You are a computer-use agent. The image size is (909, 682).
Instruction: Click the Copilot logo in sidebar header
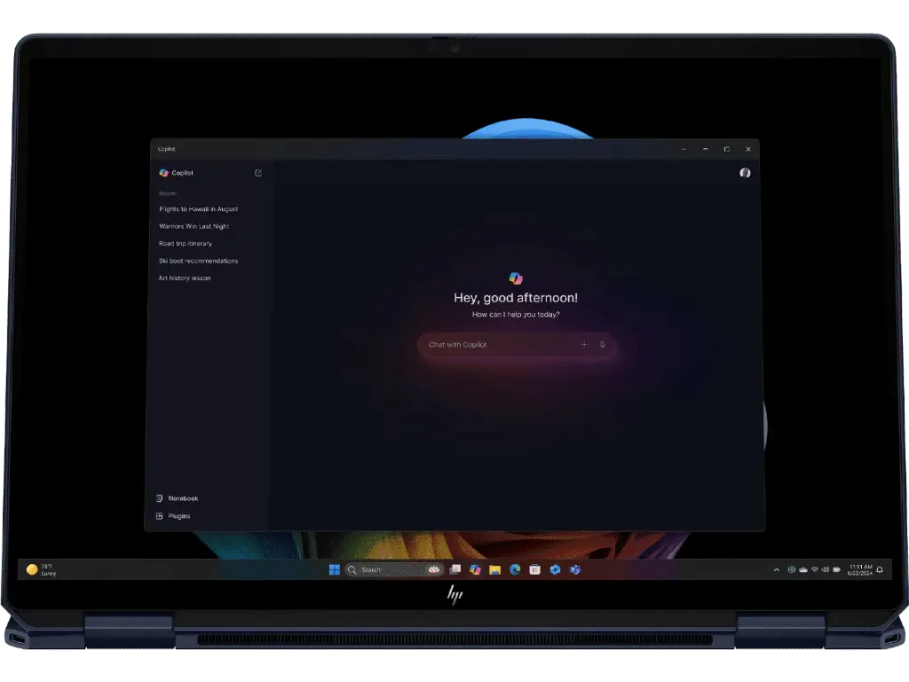point(163,173)
